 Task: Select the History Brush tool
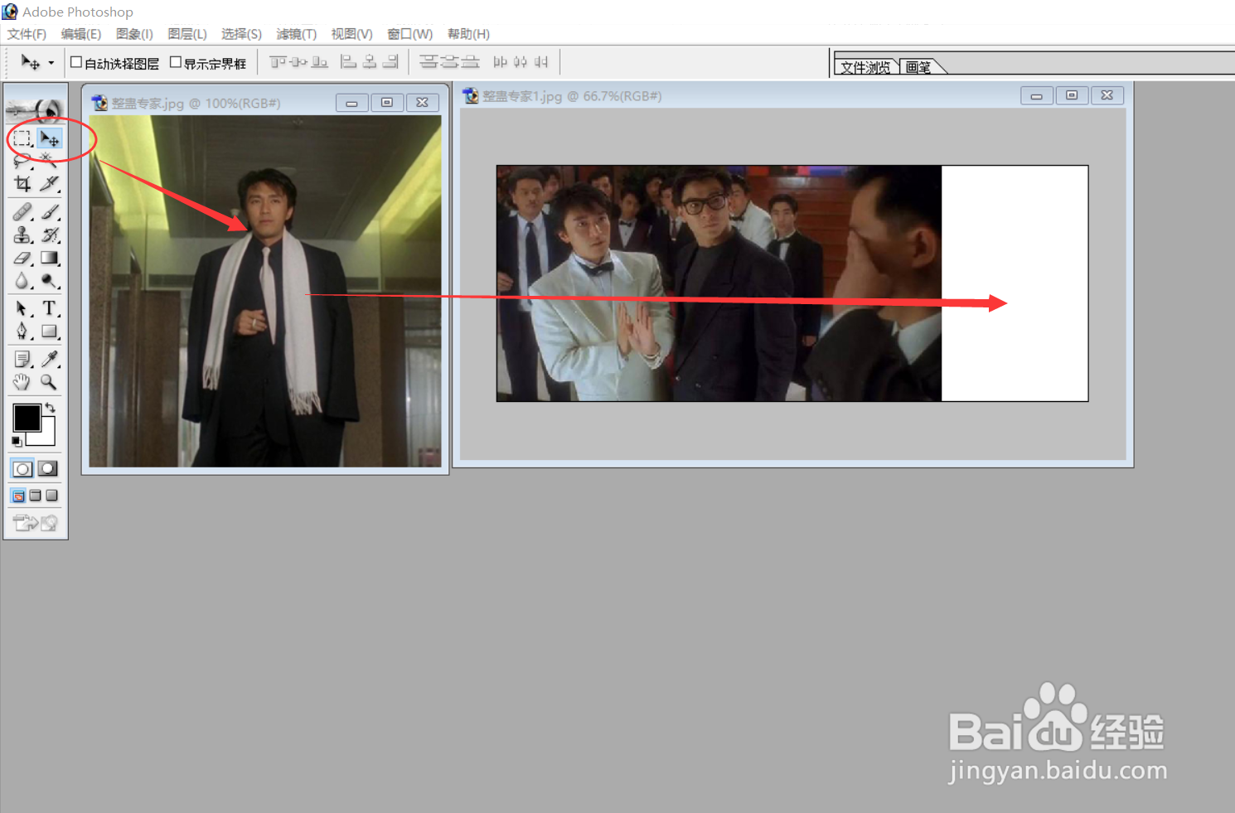coord(50,235)
